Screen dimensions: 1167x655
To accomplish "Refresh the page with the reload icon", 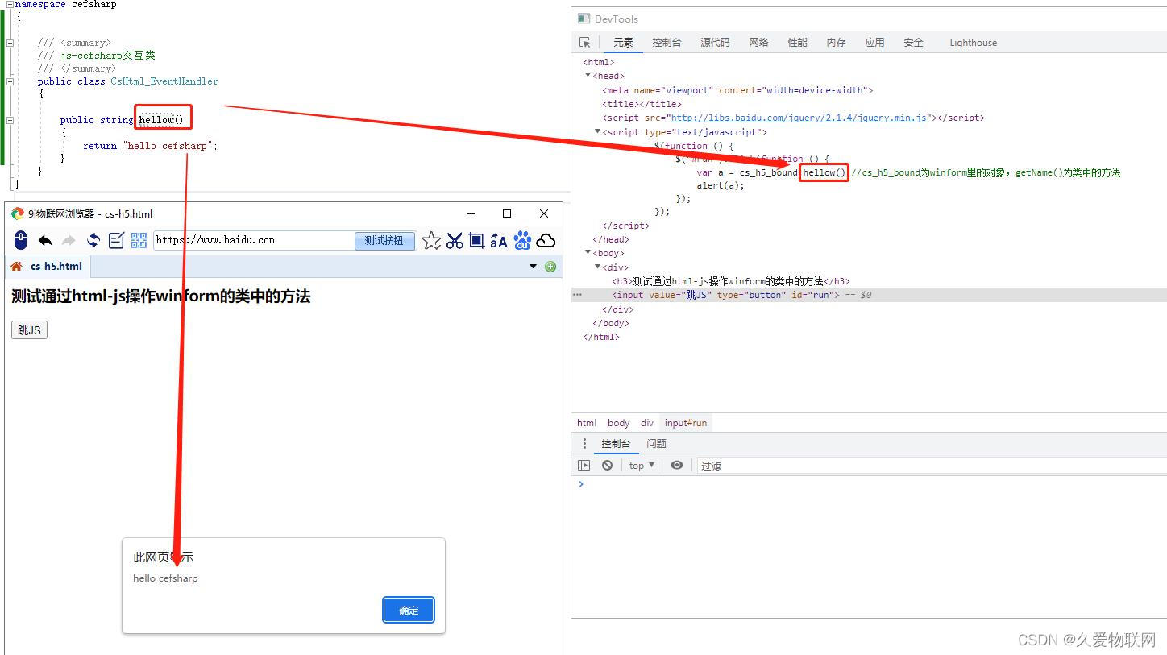I will (x=93, y=239).
